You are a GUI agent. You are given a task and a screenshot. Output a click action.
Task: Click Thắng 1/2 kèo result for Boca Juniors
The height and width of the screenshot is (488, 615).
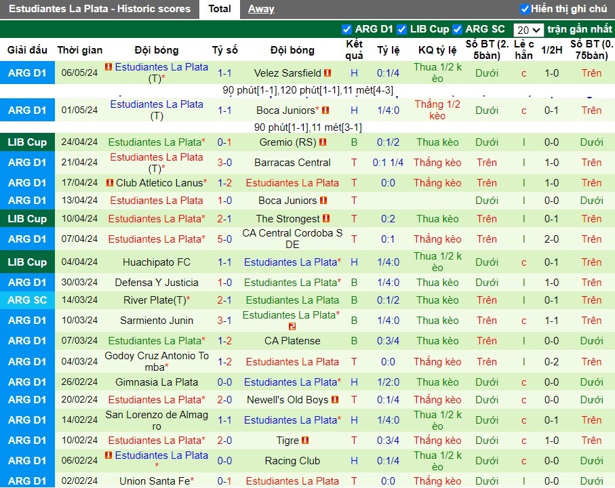[x=437, y=110]
